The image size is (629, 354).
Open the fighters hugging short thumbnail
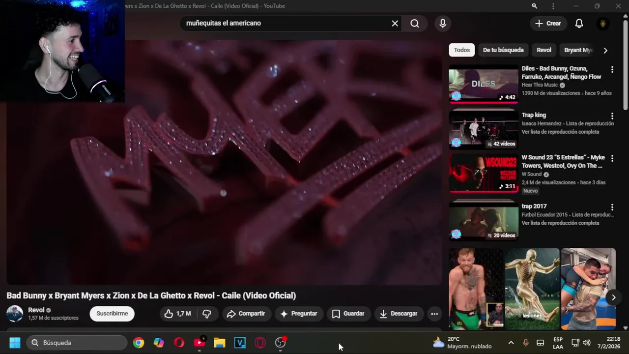coord(588,289)
